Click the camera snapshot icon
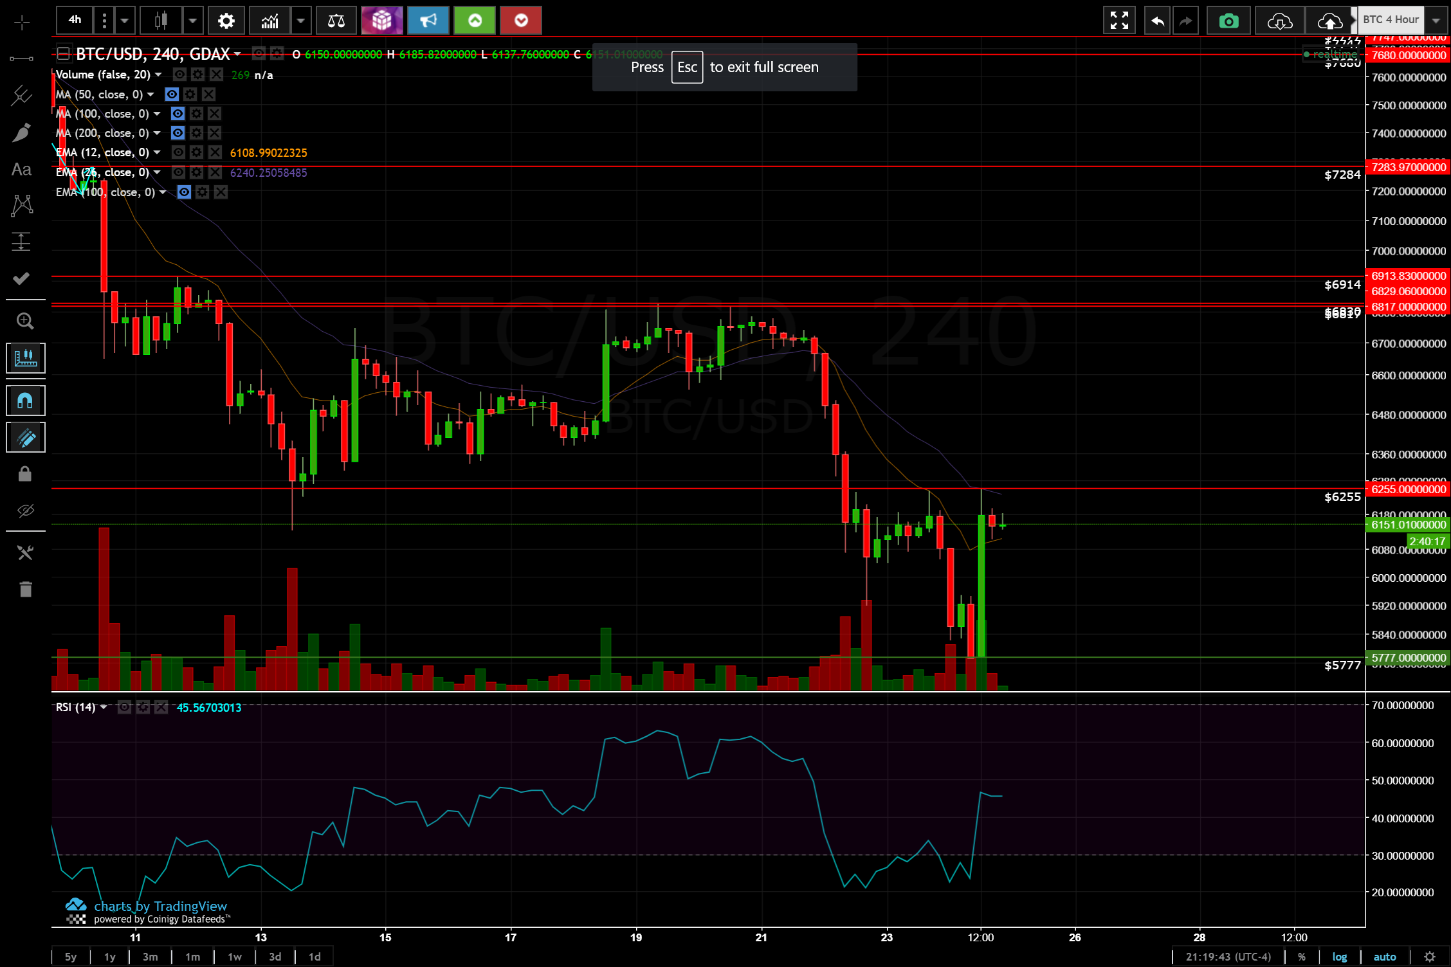This screenshot has width=1451, height=967. [x=1228, y=21]
